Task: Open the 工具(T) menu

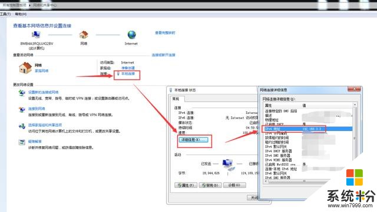Action: point(5,14)
